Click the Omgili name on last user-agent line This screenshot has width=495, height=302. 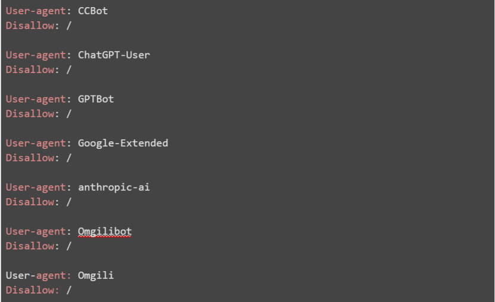(96, 275)
